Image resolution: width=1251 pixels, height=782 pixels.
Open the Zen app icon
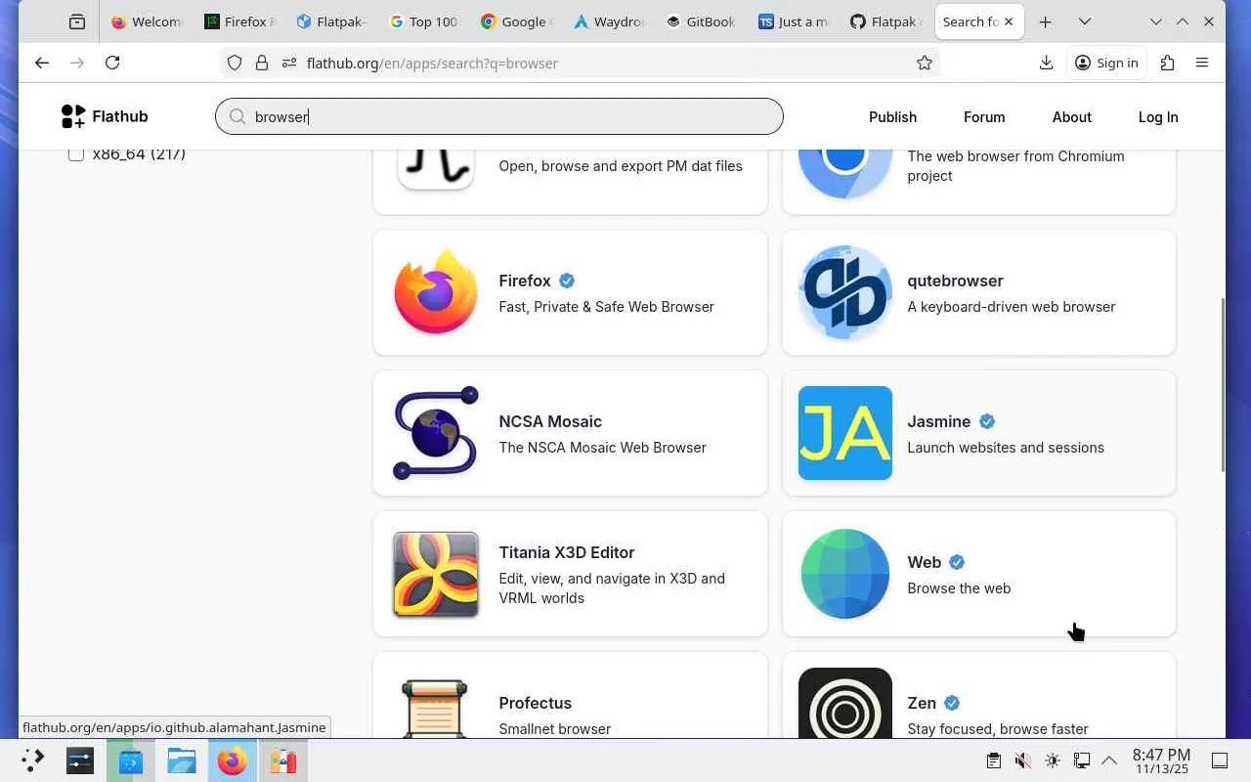(844, 704)
